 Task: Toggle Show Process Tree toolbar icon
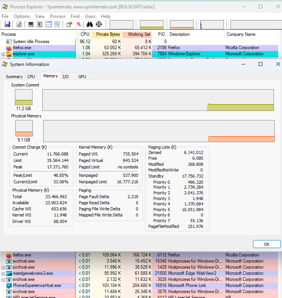[40, 24]
